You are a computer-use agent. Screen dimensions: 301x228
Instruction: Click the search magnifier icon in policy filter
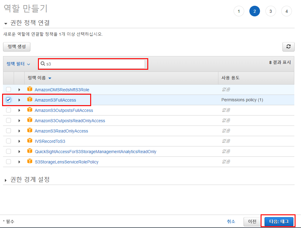pos(43,64)
